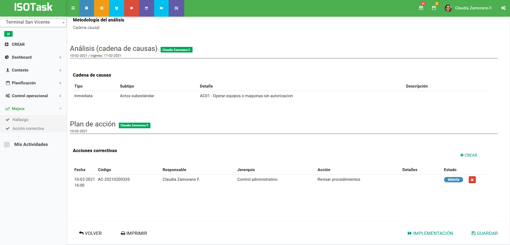Screen dimensions: 510x245
Task: Open overdue calendar alerts with badge 31
Action: click(421, 8)
